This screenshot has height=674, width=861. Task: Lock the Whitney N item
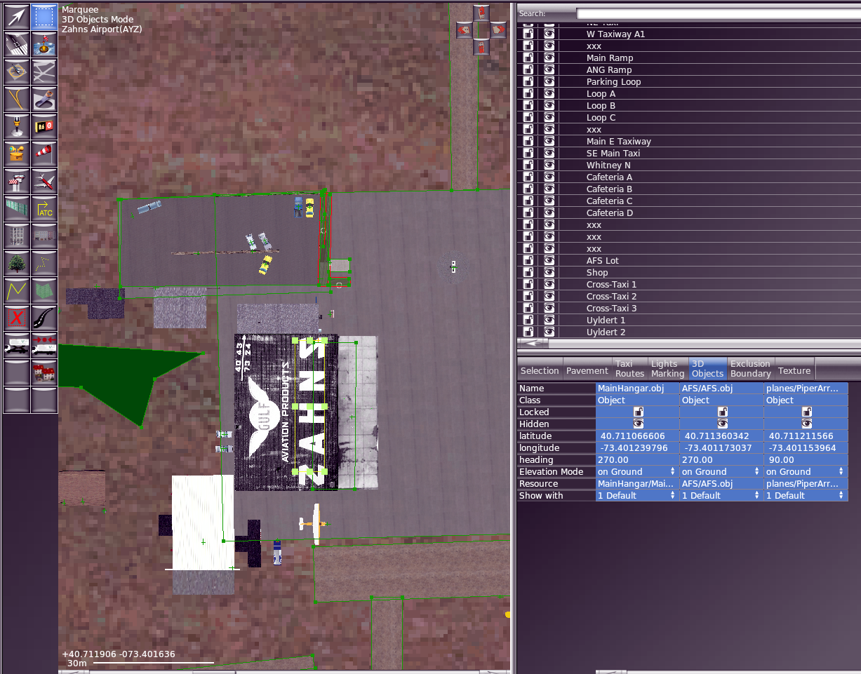coord(528,166)
